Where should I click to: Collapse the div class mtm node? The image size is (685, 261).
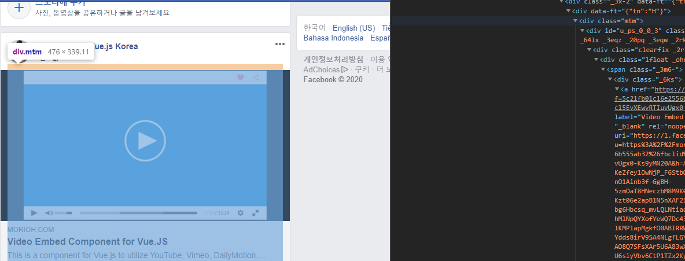(575, 21)
